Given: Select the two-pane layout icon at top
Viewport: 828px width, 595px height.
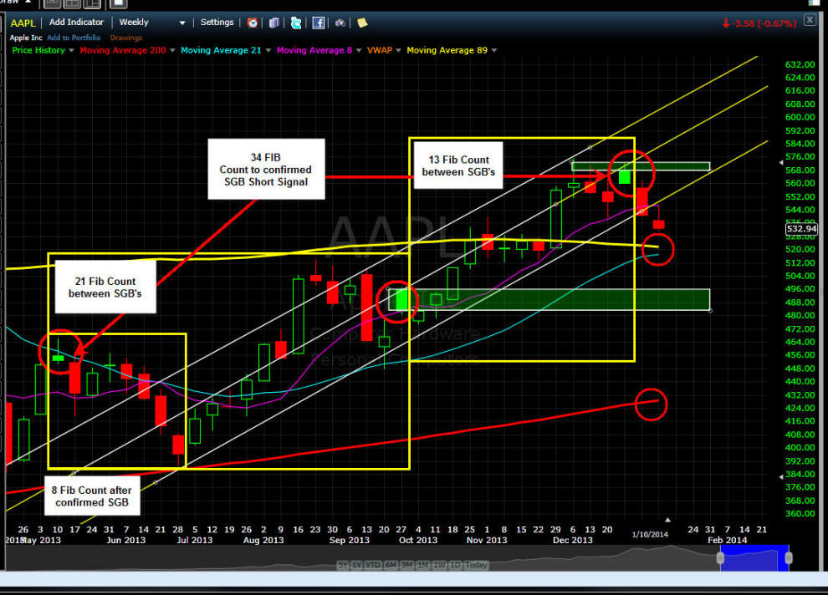Looking at the screenshot, I should [x=72, y=3].
